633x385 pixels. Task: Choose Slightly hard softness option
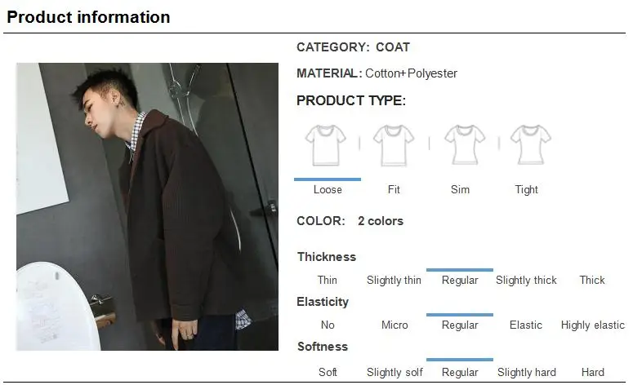tap(527, 372)
